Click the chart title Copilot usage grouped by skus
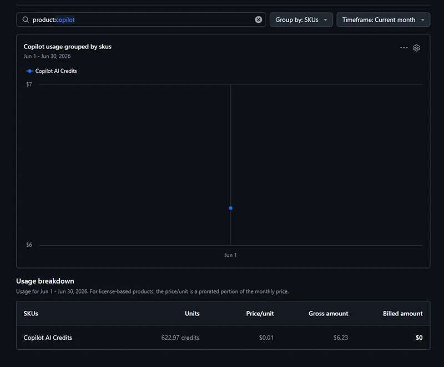This screenshot has height=367, width=444. [x=67, y=47]
